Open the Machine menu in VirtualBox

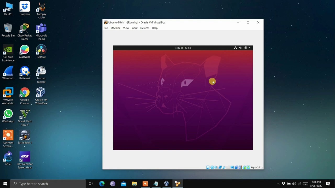pos(115,28)
